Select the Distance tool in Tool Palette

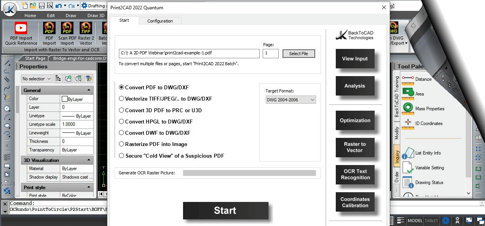[x=417, y=79]
